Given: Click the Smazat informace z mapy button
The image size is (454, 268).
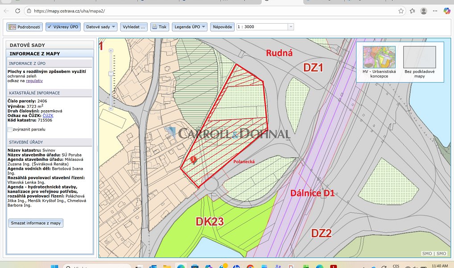Looking at the screenshot, I should [x=36, y=223].
